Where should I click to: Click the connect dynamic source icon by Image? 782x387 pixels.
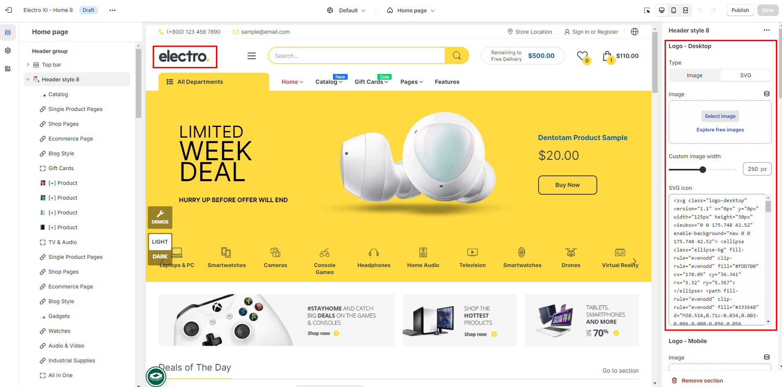point(766,94)
